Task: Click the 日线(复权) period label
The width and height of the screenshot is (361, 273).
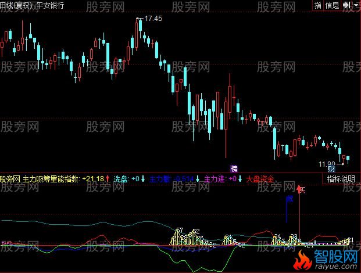Action: click(x=16, y=5)
